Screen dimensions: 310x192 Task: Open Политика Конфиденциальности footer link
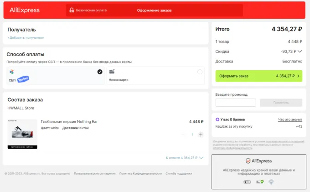click(140, 173)
